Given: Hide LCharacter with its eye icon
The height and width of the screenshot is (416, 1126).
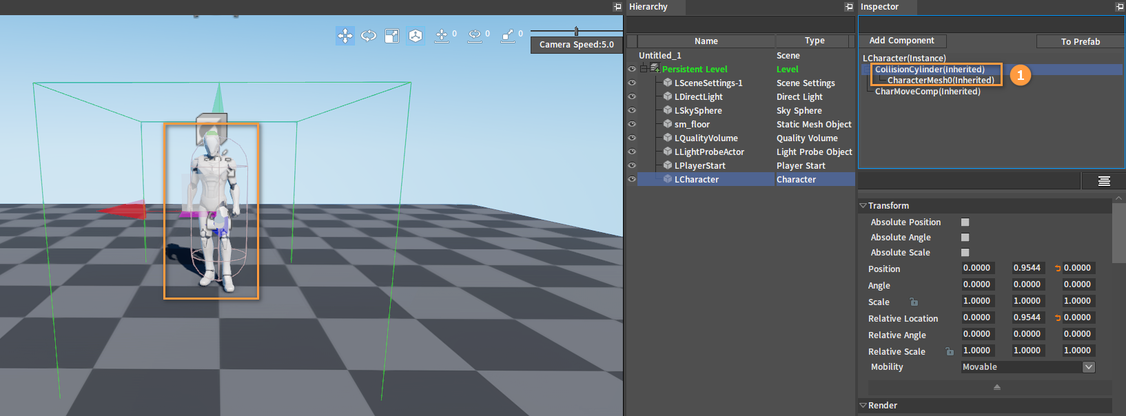Looking at the screenshot, I should pyautogui.click(x=631, y=179).
